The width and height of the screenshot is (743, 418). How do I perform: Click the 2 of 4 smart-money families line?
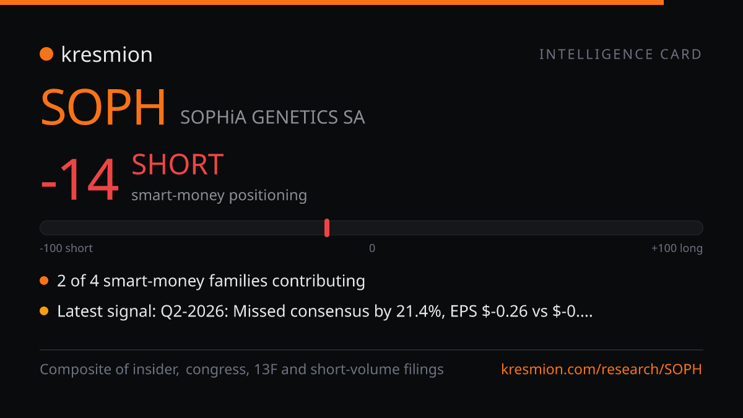211,281
